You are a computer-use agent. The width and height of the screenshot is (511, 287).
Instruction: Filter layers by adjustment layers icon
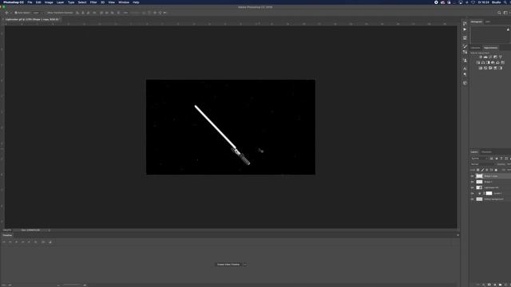[x=497, y=159]
